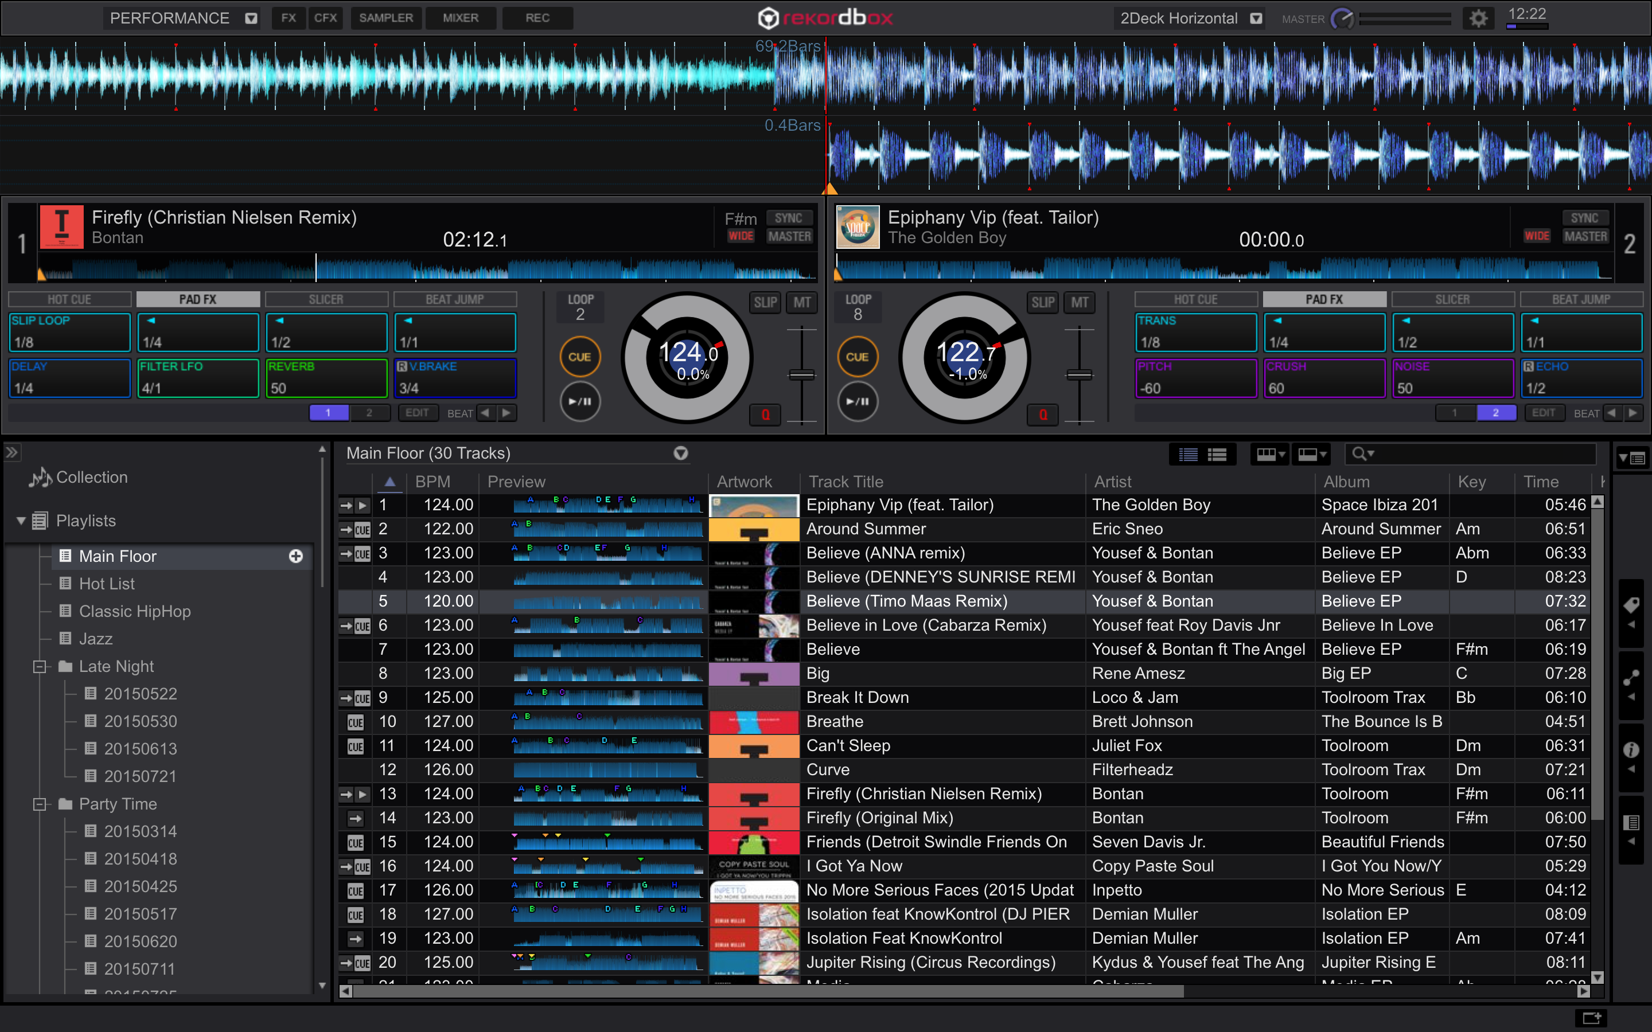Open the PERFORMANCE mode dropdown
The image size is (1652, 1032).
[251, 18]
